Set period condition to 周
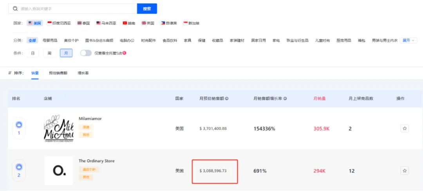Image resolution: width=423 pixels, height=191 pixels. tap(49, 53)
